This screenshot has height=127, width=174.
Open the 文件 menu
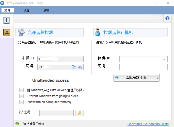click(x=7, y=10)
